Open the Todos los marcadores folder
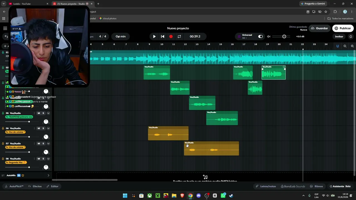This screenshot has width=356, height=200. [340, 19]
